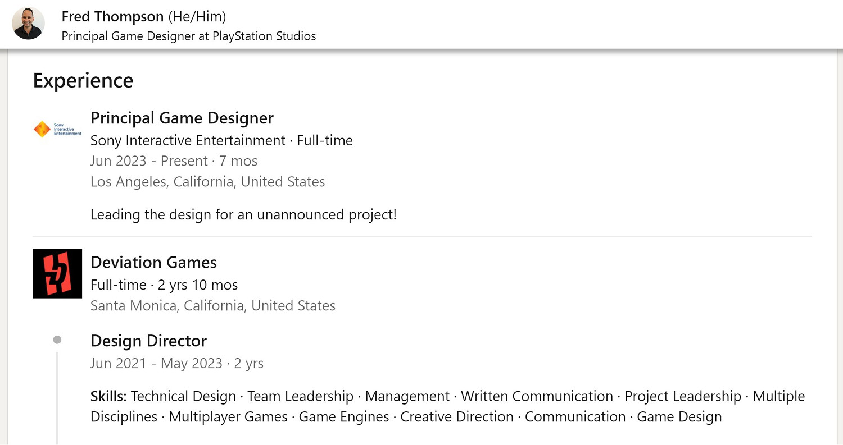Click the Santa Monica, California location text
Screen dimensions: 843x445
point(212,305)
